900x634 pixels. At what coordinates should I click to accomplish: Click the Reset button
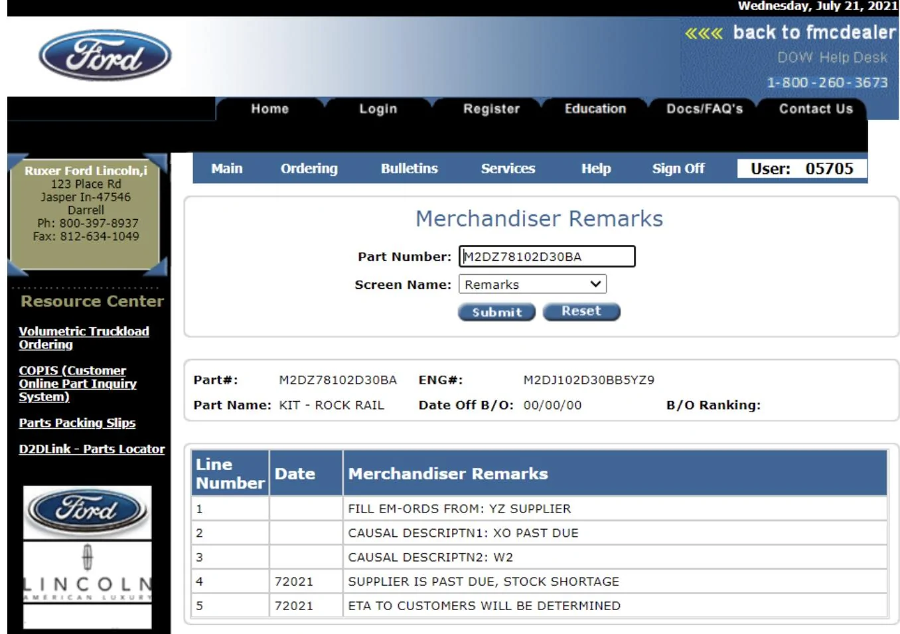click(581, 311)
